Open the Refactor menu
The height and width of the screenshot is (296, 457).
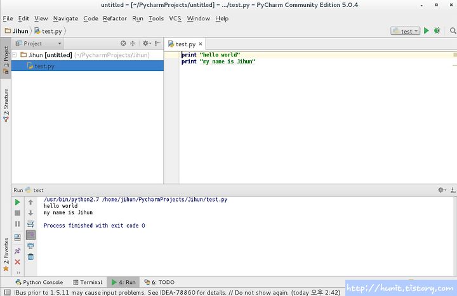115,18
